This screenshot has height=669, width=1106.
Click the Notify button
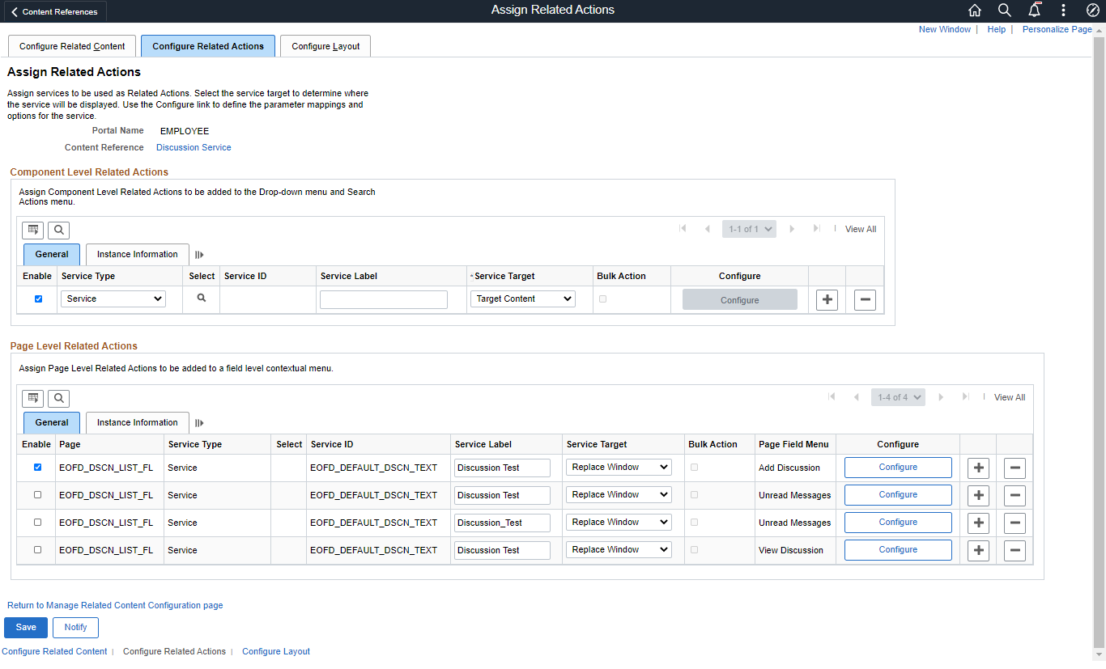pos(75,627)
